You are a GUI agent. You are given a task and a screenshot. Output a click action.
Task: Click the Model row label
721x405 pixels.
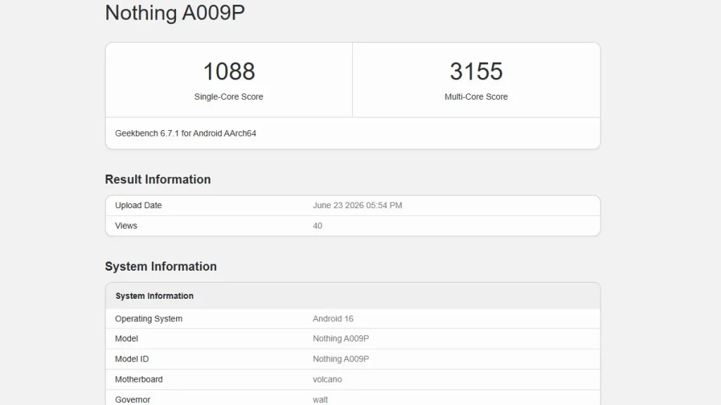(x=127, y=338)
